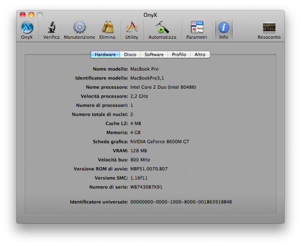301x246 pixels.
Task: Click the model name value MacBook Pro
Action: point(144,69)
